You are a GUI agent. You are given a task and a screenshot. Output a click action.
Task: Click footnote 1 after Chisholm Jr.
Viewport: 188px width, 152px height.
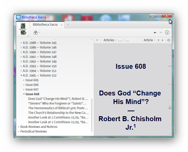[135, 126]
